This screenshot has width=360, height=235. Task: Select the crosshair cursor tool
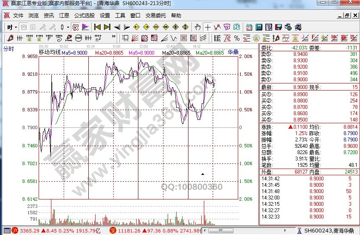coord(208,27)
